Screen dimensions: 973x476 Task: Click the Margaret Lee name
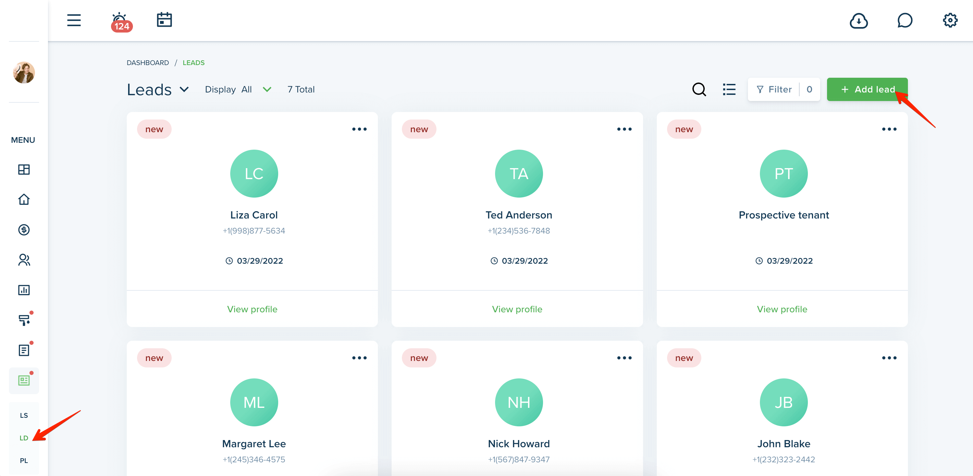point(254,444)
